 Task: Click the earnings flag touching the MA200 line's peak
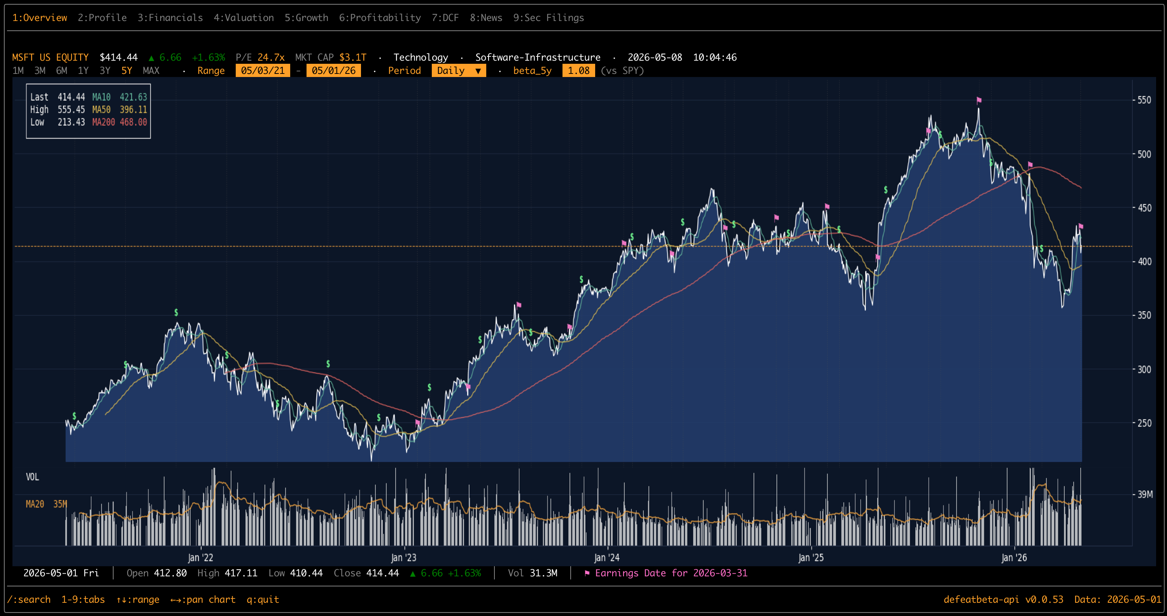point(1030,164)
